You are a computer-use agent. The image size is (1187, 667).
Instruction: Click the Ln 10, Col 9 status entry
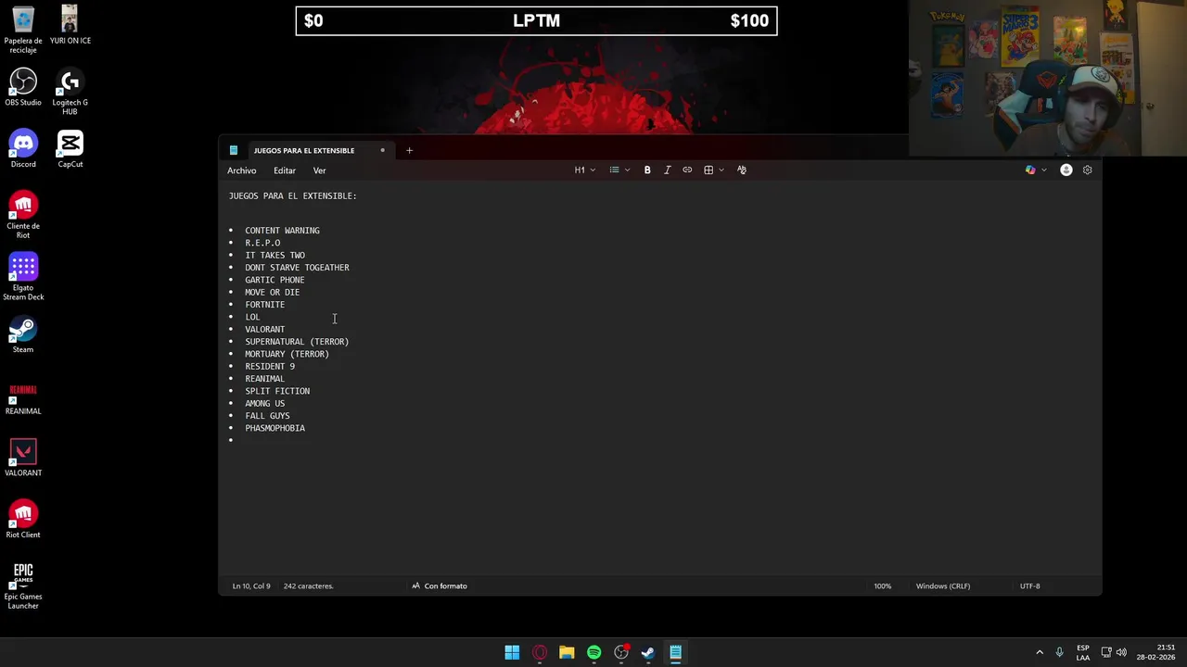[x=251, y=586]
